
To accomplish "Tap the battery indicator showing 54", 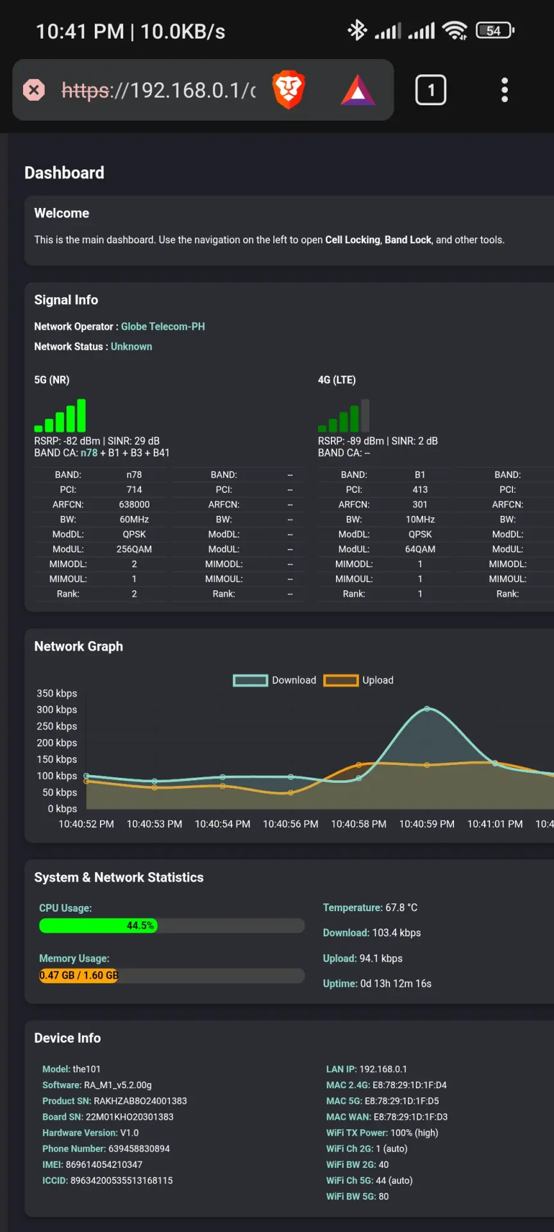I will (495, 30).
